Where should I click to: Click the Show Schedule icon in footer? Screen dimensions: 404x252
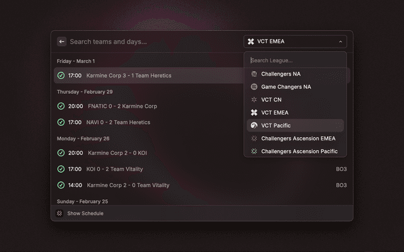click(60, 214)
